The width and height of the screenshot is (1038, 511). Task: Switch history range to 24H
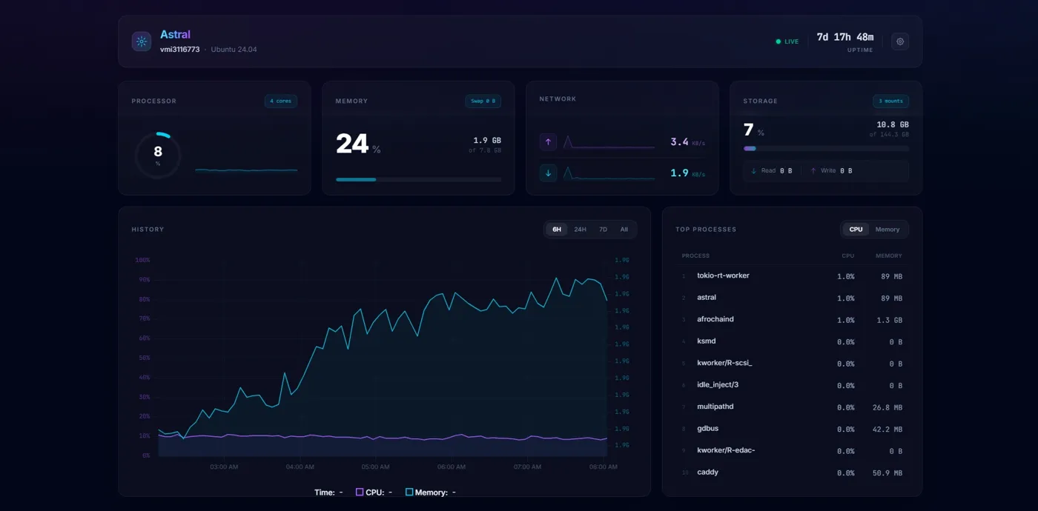click(580, 230)
